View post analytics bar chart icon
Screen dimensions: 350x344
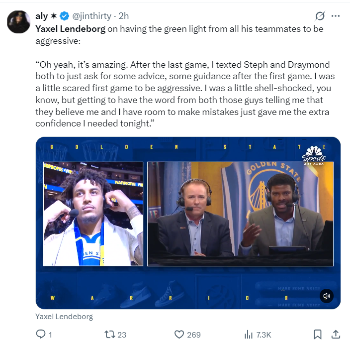(x=249, y=335)
